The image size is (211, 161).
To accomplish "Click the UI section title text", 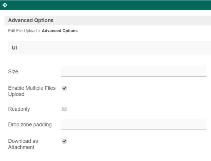I will (x=14, y=48).
